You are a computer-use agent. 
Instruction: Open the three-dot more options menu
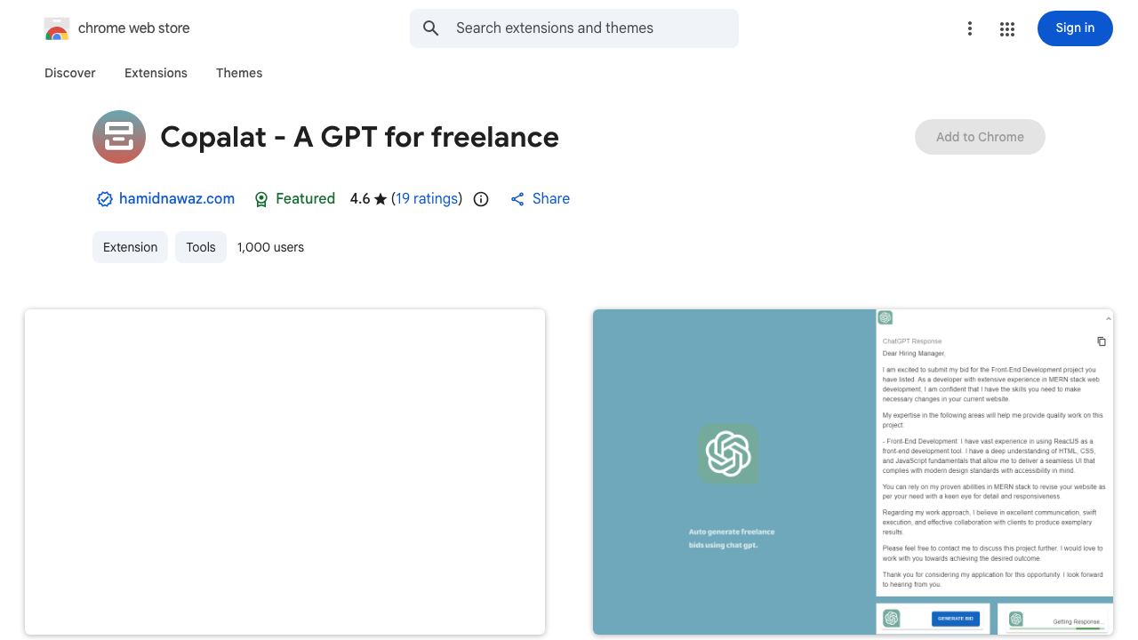coord(970,29)
